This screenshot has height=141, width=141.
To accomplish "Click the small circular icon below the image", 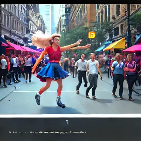I will (67, 122).
